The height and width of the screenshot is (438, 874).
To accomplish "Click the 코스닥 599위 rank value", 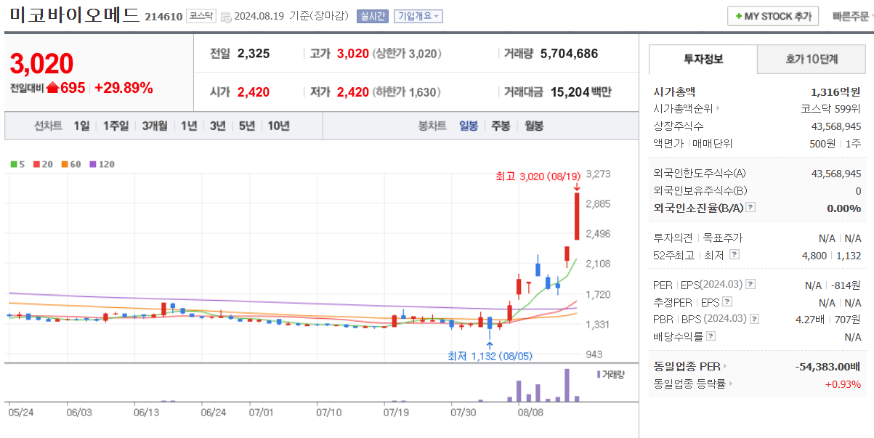I will click(x=830, y=109).
